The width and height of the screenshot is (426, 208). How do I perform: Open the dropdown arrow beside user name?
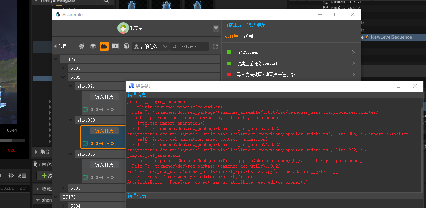(216, 28)
